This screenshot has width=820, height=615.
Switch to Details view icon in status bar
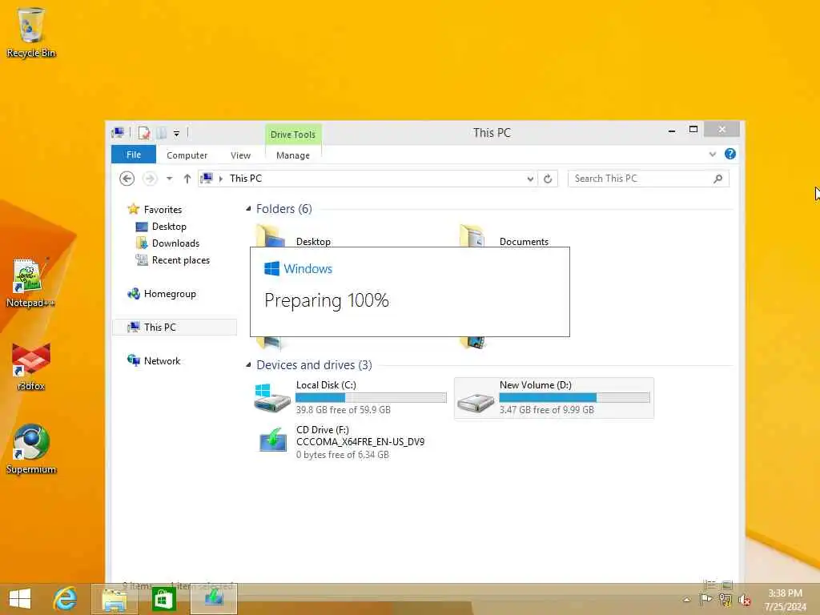(x=709, y=585)
